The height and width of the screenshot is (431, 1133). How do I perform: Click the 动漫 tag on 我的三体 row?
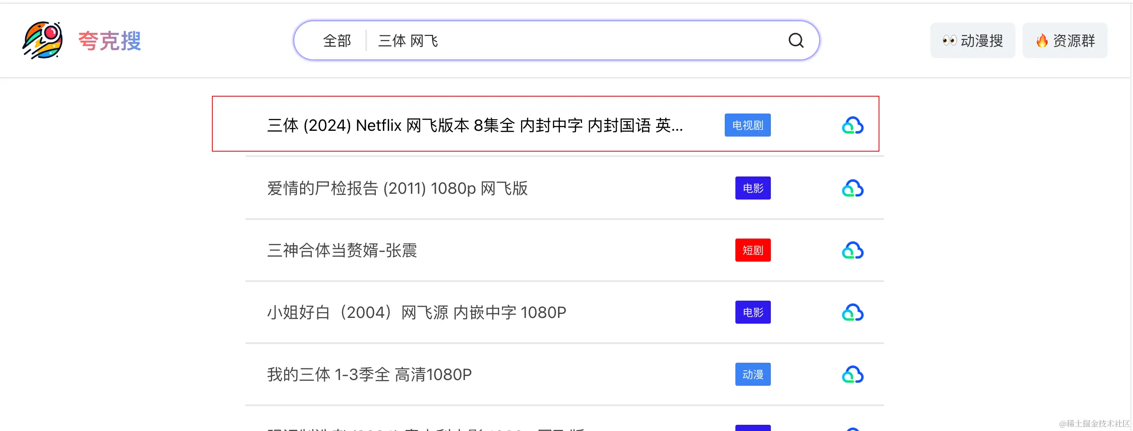753,374
